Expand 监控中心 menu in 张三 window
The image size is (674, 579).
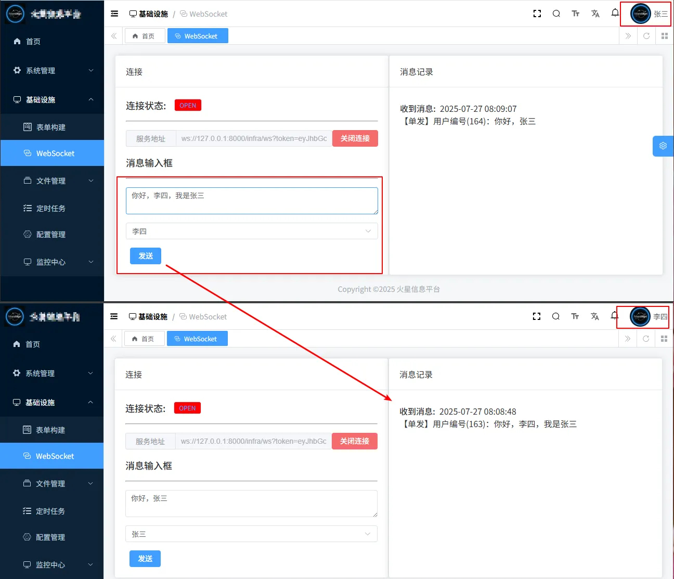click(52, 262)
